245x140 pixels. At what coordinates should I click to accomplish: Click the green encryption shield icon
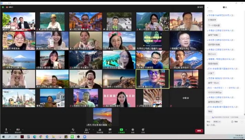(3, 7)
